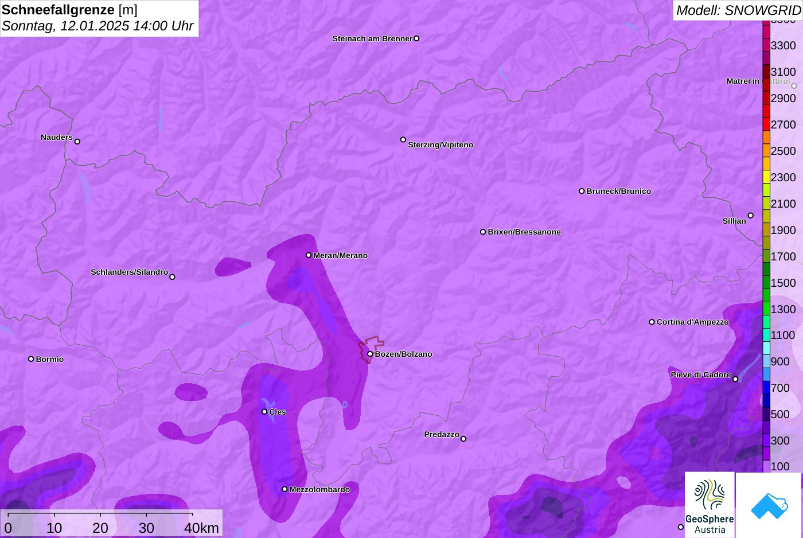Screen dimensions: 803x538
Task: Click the 20 mark on scale bar
Action: 100,528
